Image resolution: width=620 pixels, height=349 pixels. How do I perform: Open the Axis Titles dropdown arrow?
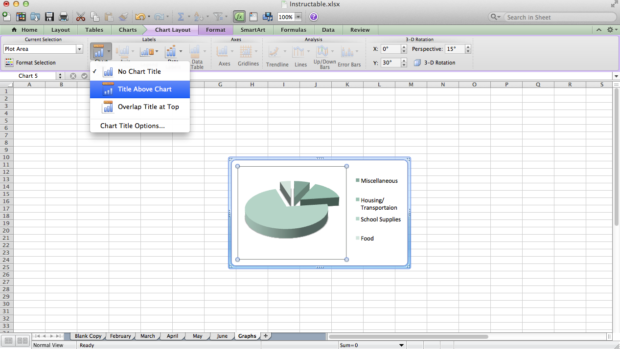(x=133, y=51)
